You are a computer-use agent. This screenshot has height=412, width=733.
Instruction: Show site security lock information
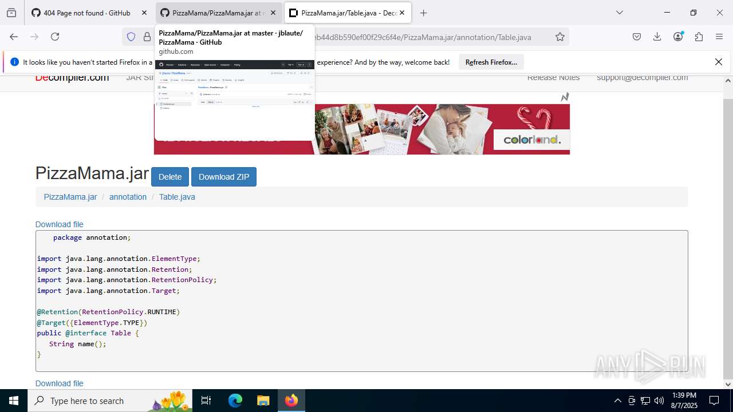147,37
